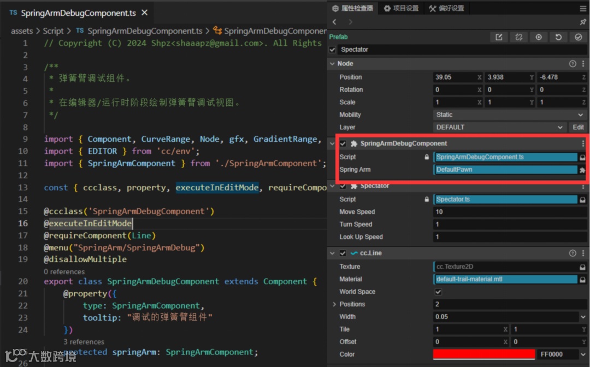This screenshot has height=367, width=590.
Task: Click the assets breadcrumb segment
Action: [22, 31]
